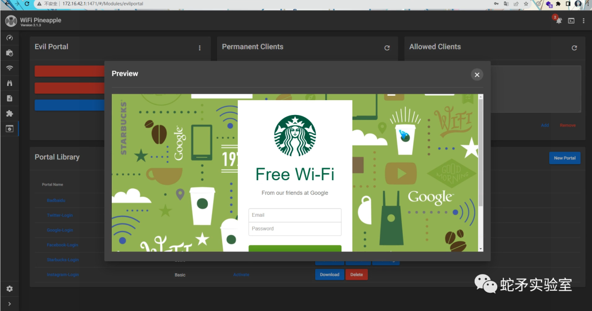
Task: Click the blue button in Evil Portal card
Action: 70,105
